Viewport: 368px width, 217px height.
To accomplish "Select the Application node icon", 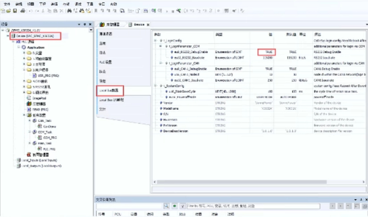I will (23, 47).
